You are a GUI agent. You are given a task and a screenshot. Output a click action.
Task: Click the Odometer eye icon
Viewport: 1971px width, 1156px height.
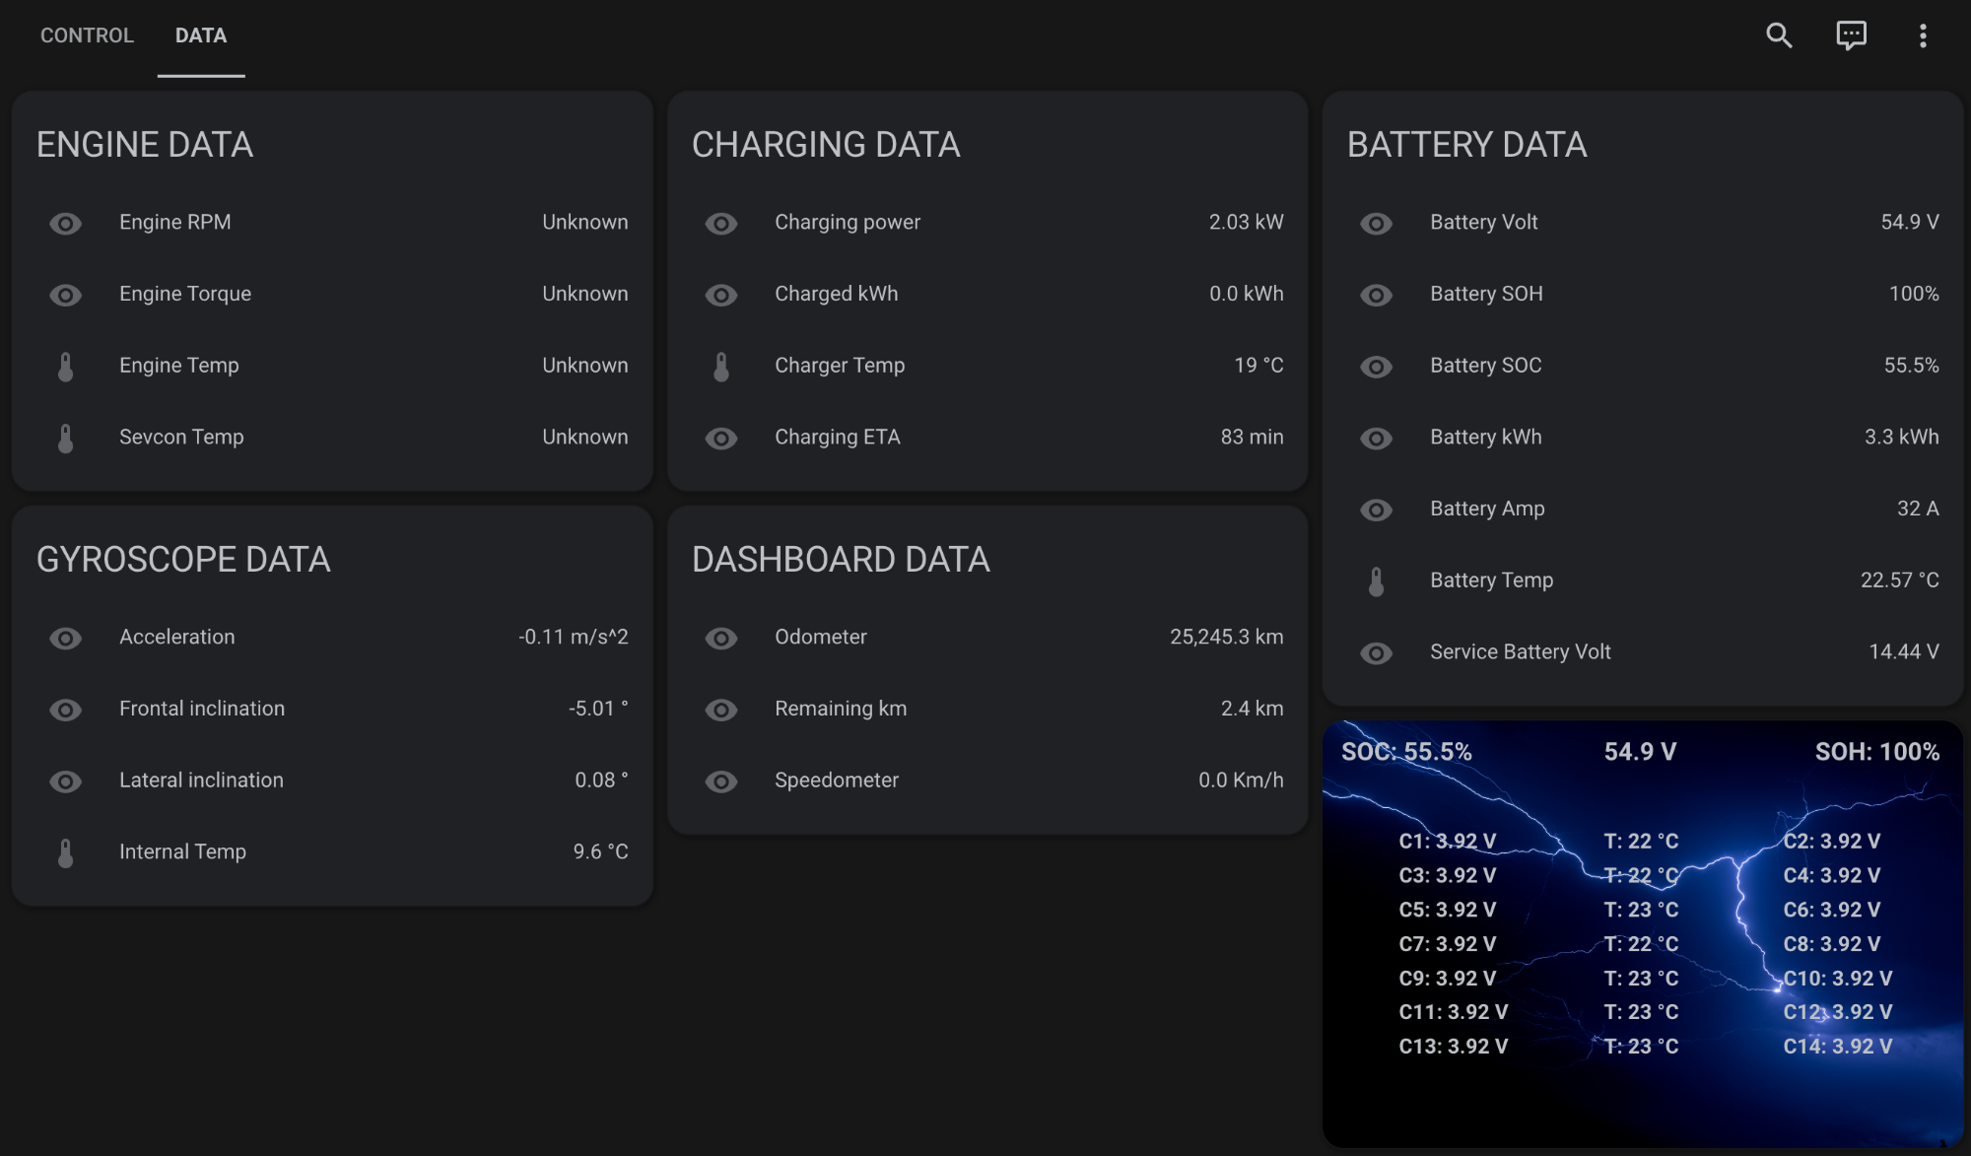[x=721, y=639]
